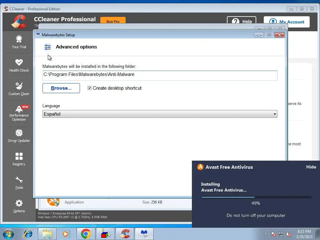The height and width of the screenshot is (240, 320).
Task: Click Buy Pro button in CCleaner
Action: 113,21
